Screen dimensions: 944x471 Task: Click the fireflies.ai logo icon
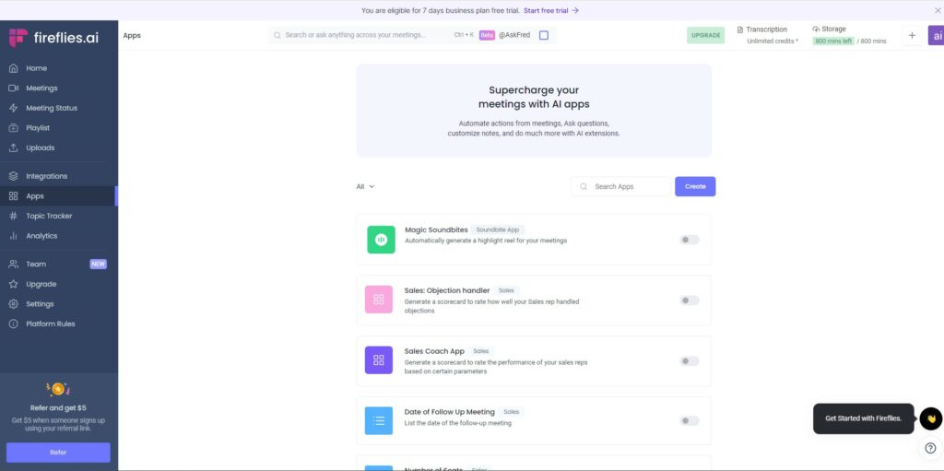pyautogui.click(x=18, y=38)
